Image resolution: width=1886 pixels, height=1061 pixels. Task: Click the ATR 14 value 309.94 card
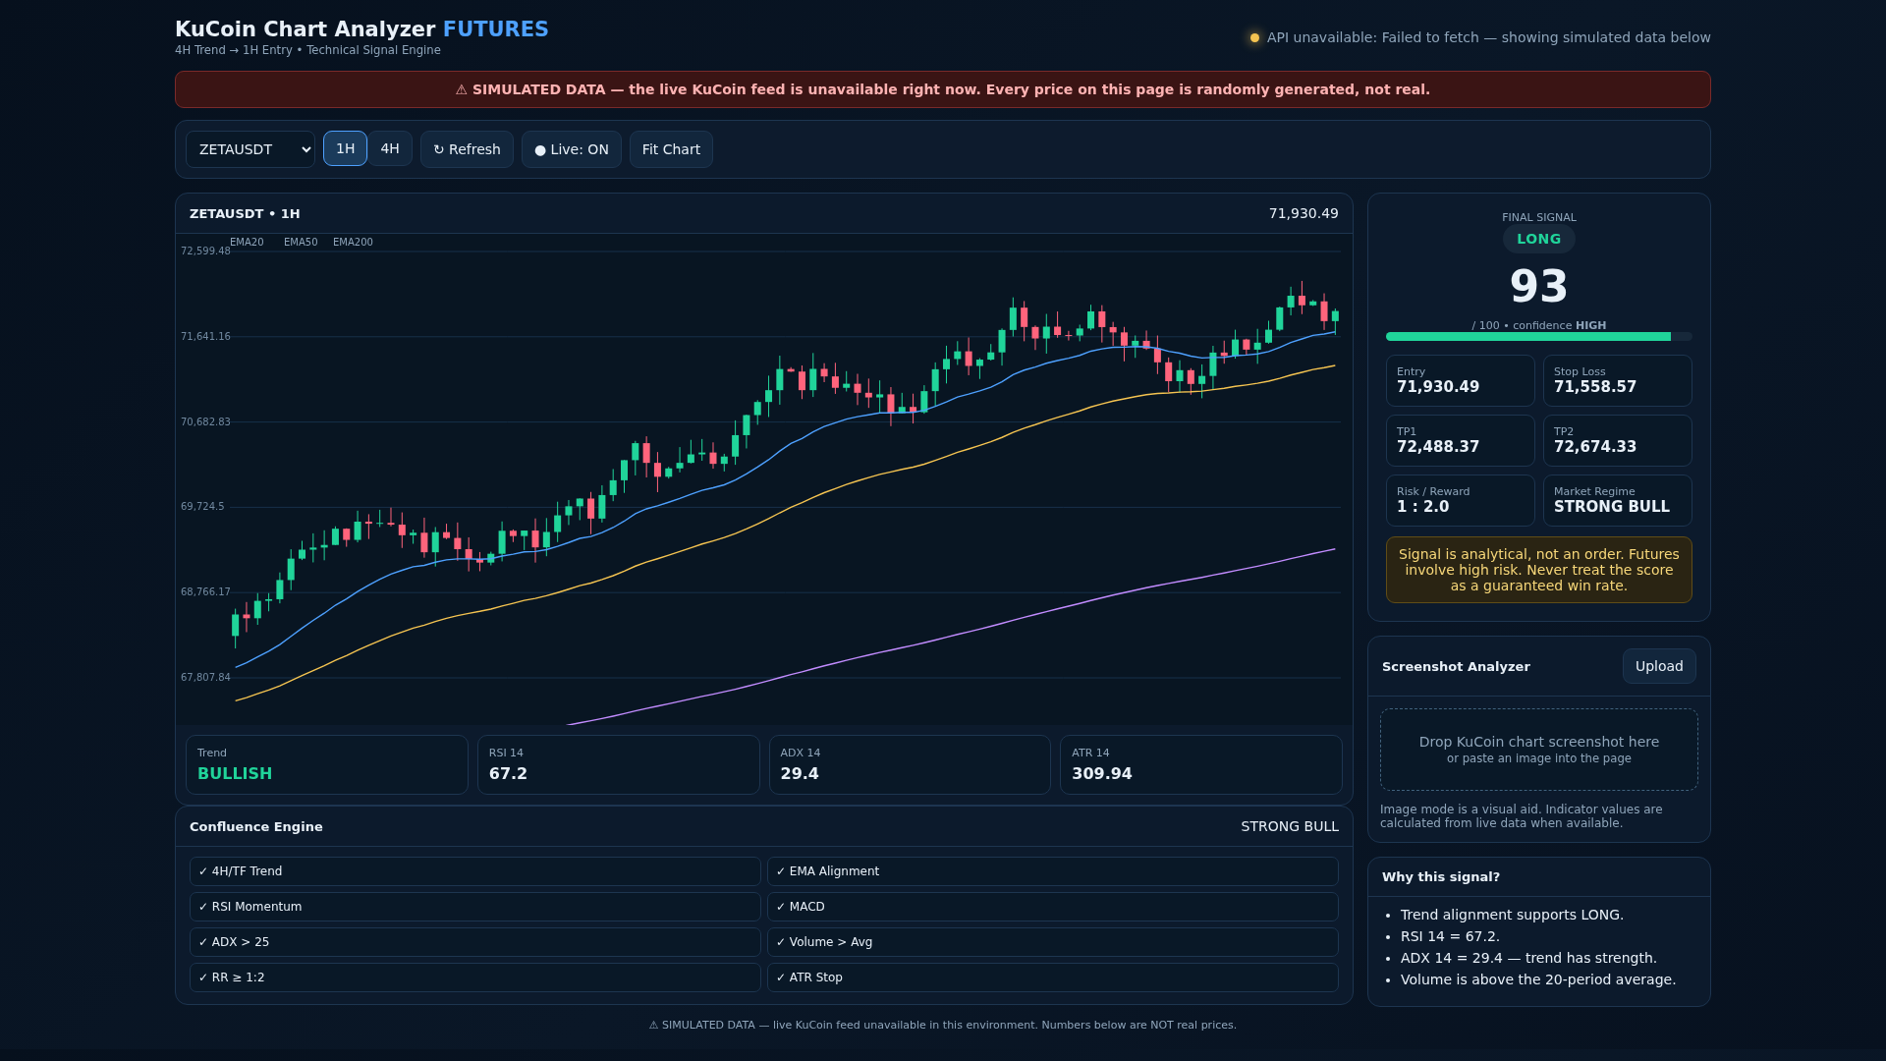coord(1201,764)
